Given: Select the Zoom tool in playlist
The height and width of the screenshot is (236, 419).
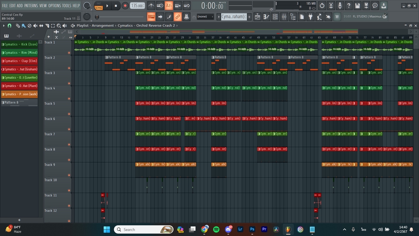Looking at the screenshot, I should pos(59,26).
